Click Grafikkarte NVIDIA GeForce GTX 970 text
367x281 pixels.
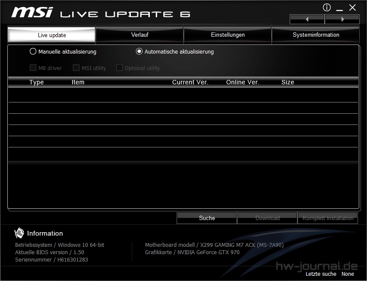tap(192, 252)
